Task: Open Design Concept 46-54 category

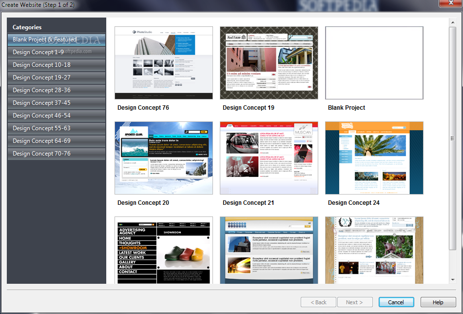Action: point(57,116)
